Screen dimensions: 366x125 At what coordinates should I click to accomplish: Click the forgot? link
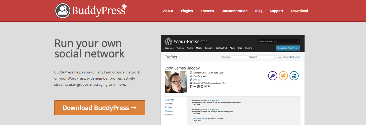pyautogui.click(x=287, y=57)
